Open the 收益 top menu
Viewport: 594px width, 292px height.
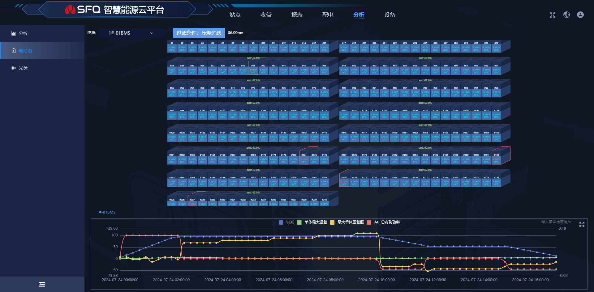tap(266, 15)
